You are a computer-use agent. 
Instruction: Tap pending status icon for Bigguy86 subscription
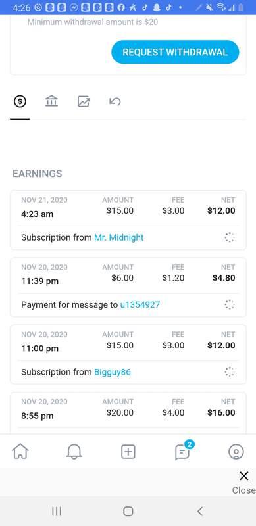tap(230, 372)
